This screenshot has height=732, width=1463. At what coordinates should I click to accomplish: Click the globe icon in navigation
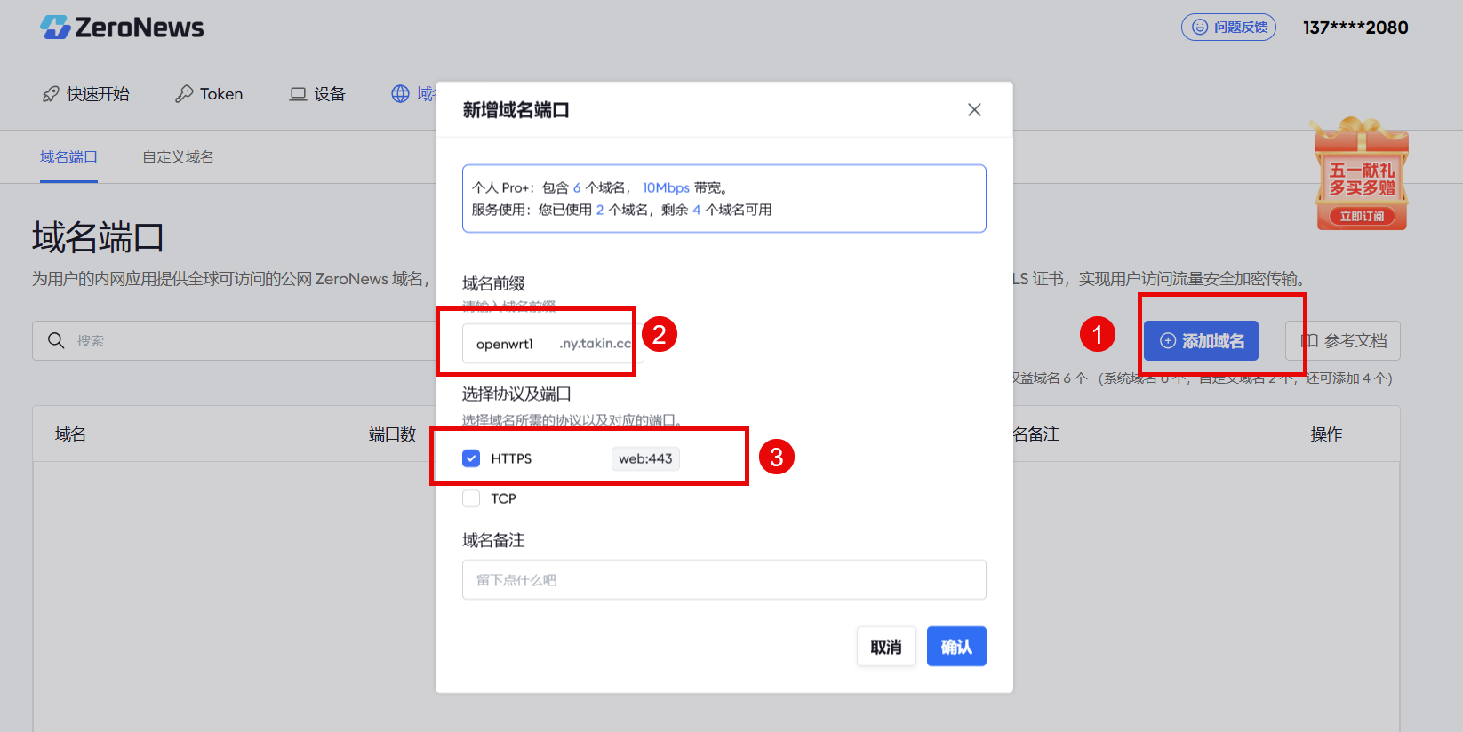pyautogui.click(x=401, y=94)
